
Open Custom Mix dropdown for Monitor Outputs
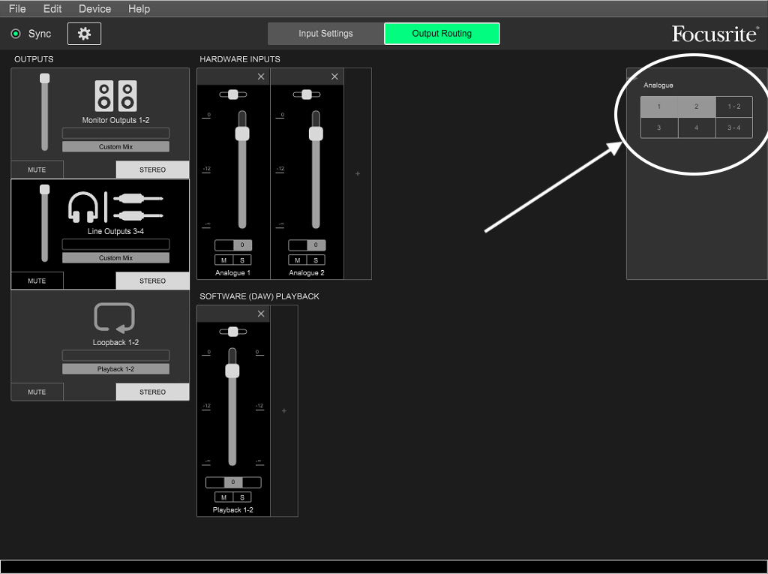pos(115,147)
